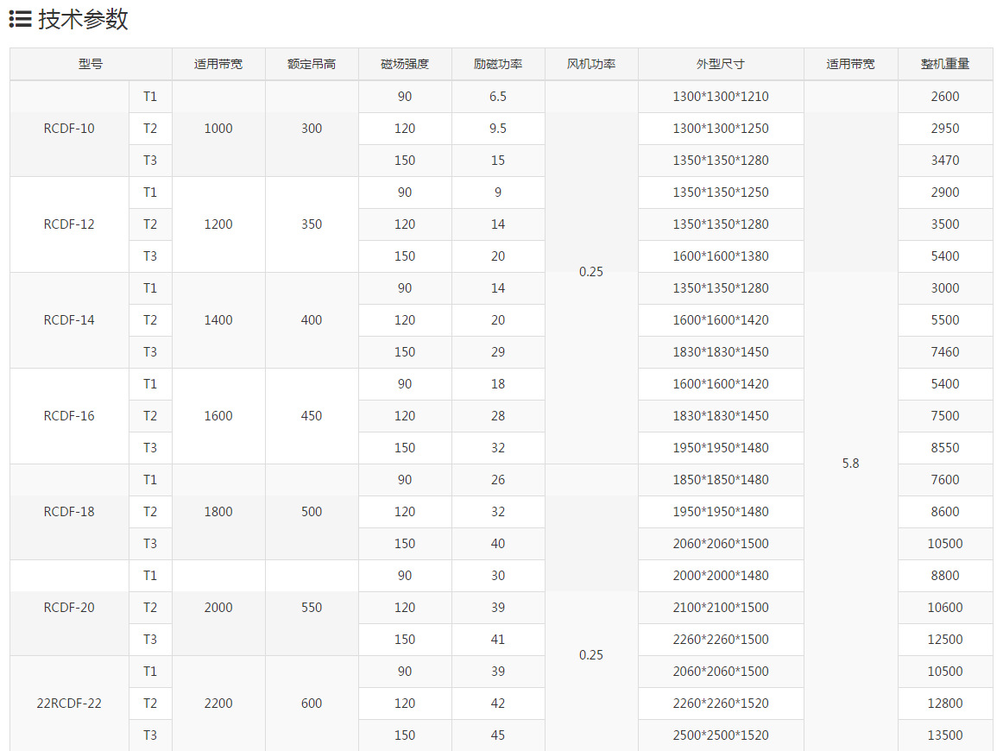Image resolution: width=1003 pixels, height=751 pixels.
Task: Click the dimension 1850*1850*1480
Action: [721, 480]
